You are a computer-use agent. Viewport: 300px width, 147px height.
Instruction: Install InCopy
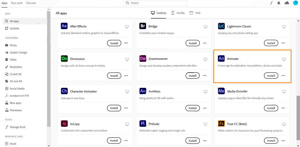pyautogui.click(x=114, y=140)
